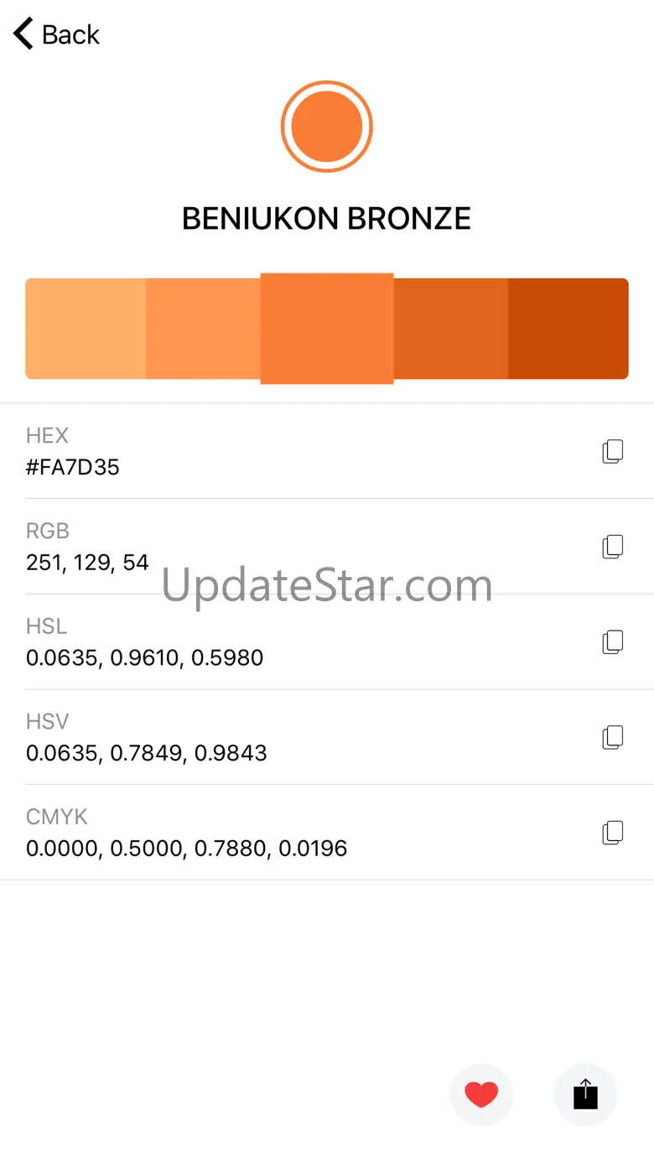Tap the HSL value row text
The height and width of the screenshot is (1163, 654).
pyautogui.click(x=144, y=658)
